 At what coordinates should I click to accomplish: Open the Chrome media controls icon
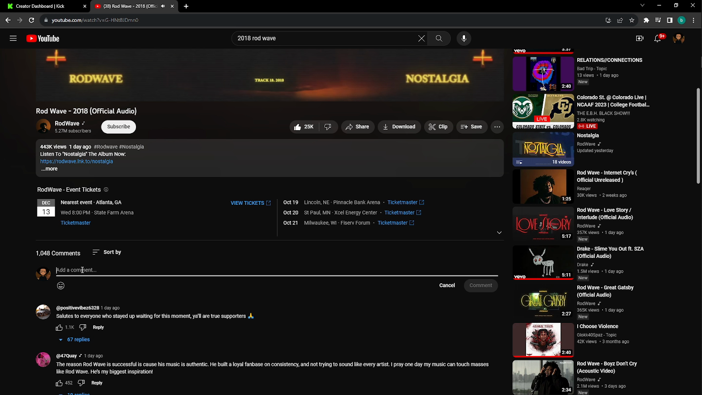[x=658, y=20]
